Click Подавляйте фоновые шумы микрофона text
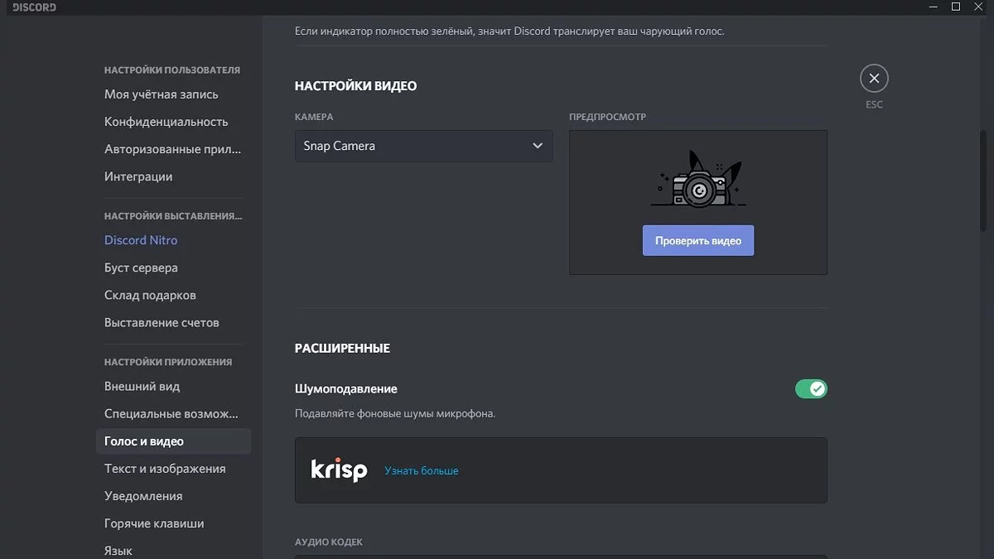 [x=395, y=412]
